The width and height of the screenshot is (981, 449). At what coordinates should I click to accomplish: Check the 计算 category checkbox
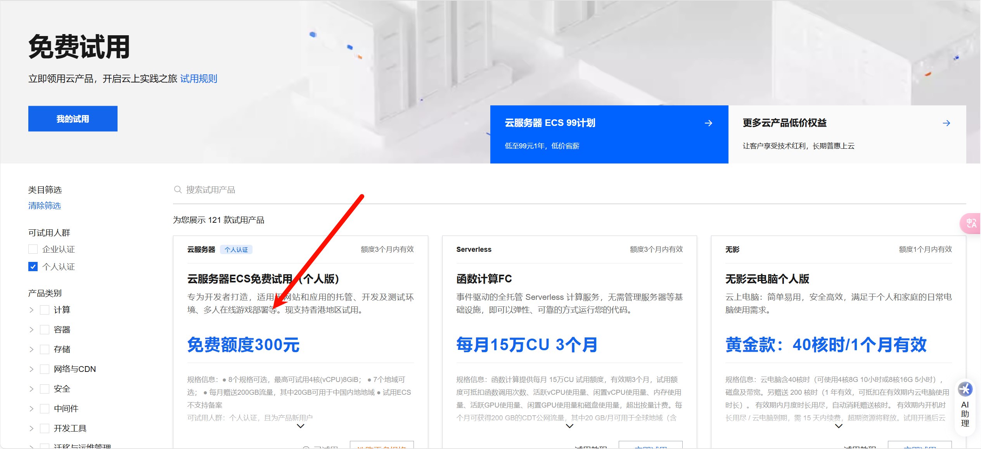click(45, 310)
